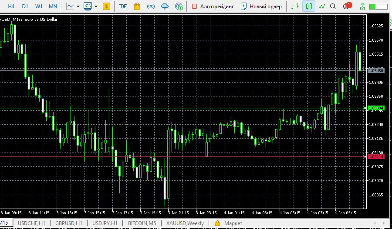Select the BITCOIN,M5 chart tab
Image resolution: width=392 pixels, height=229 pixels.
(x=142, y=223)
